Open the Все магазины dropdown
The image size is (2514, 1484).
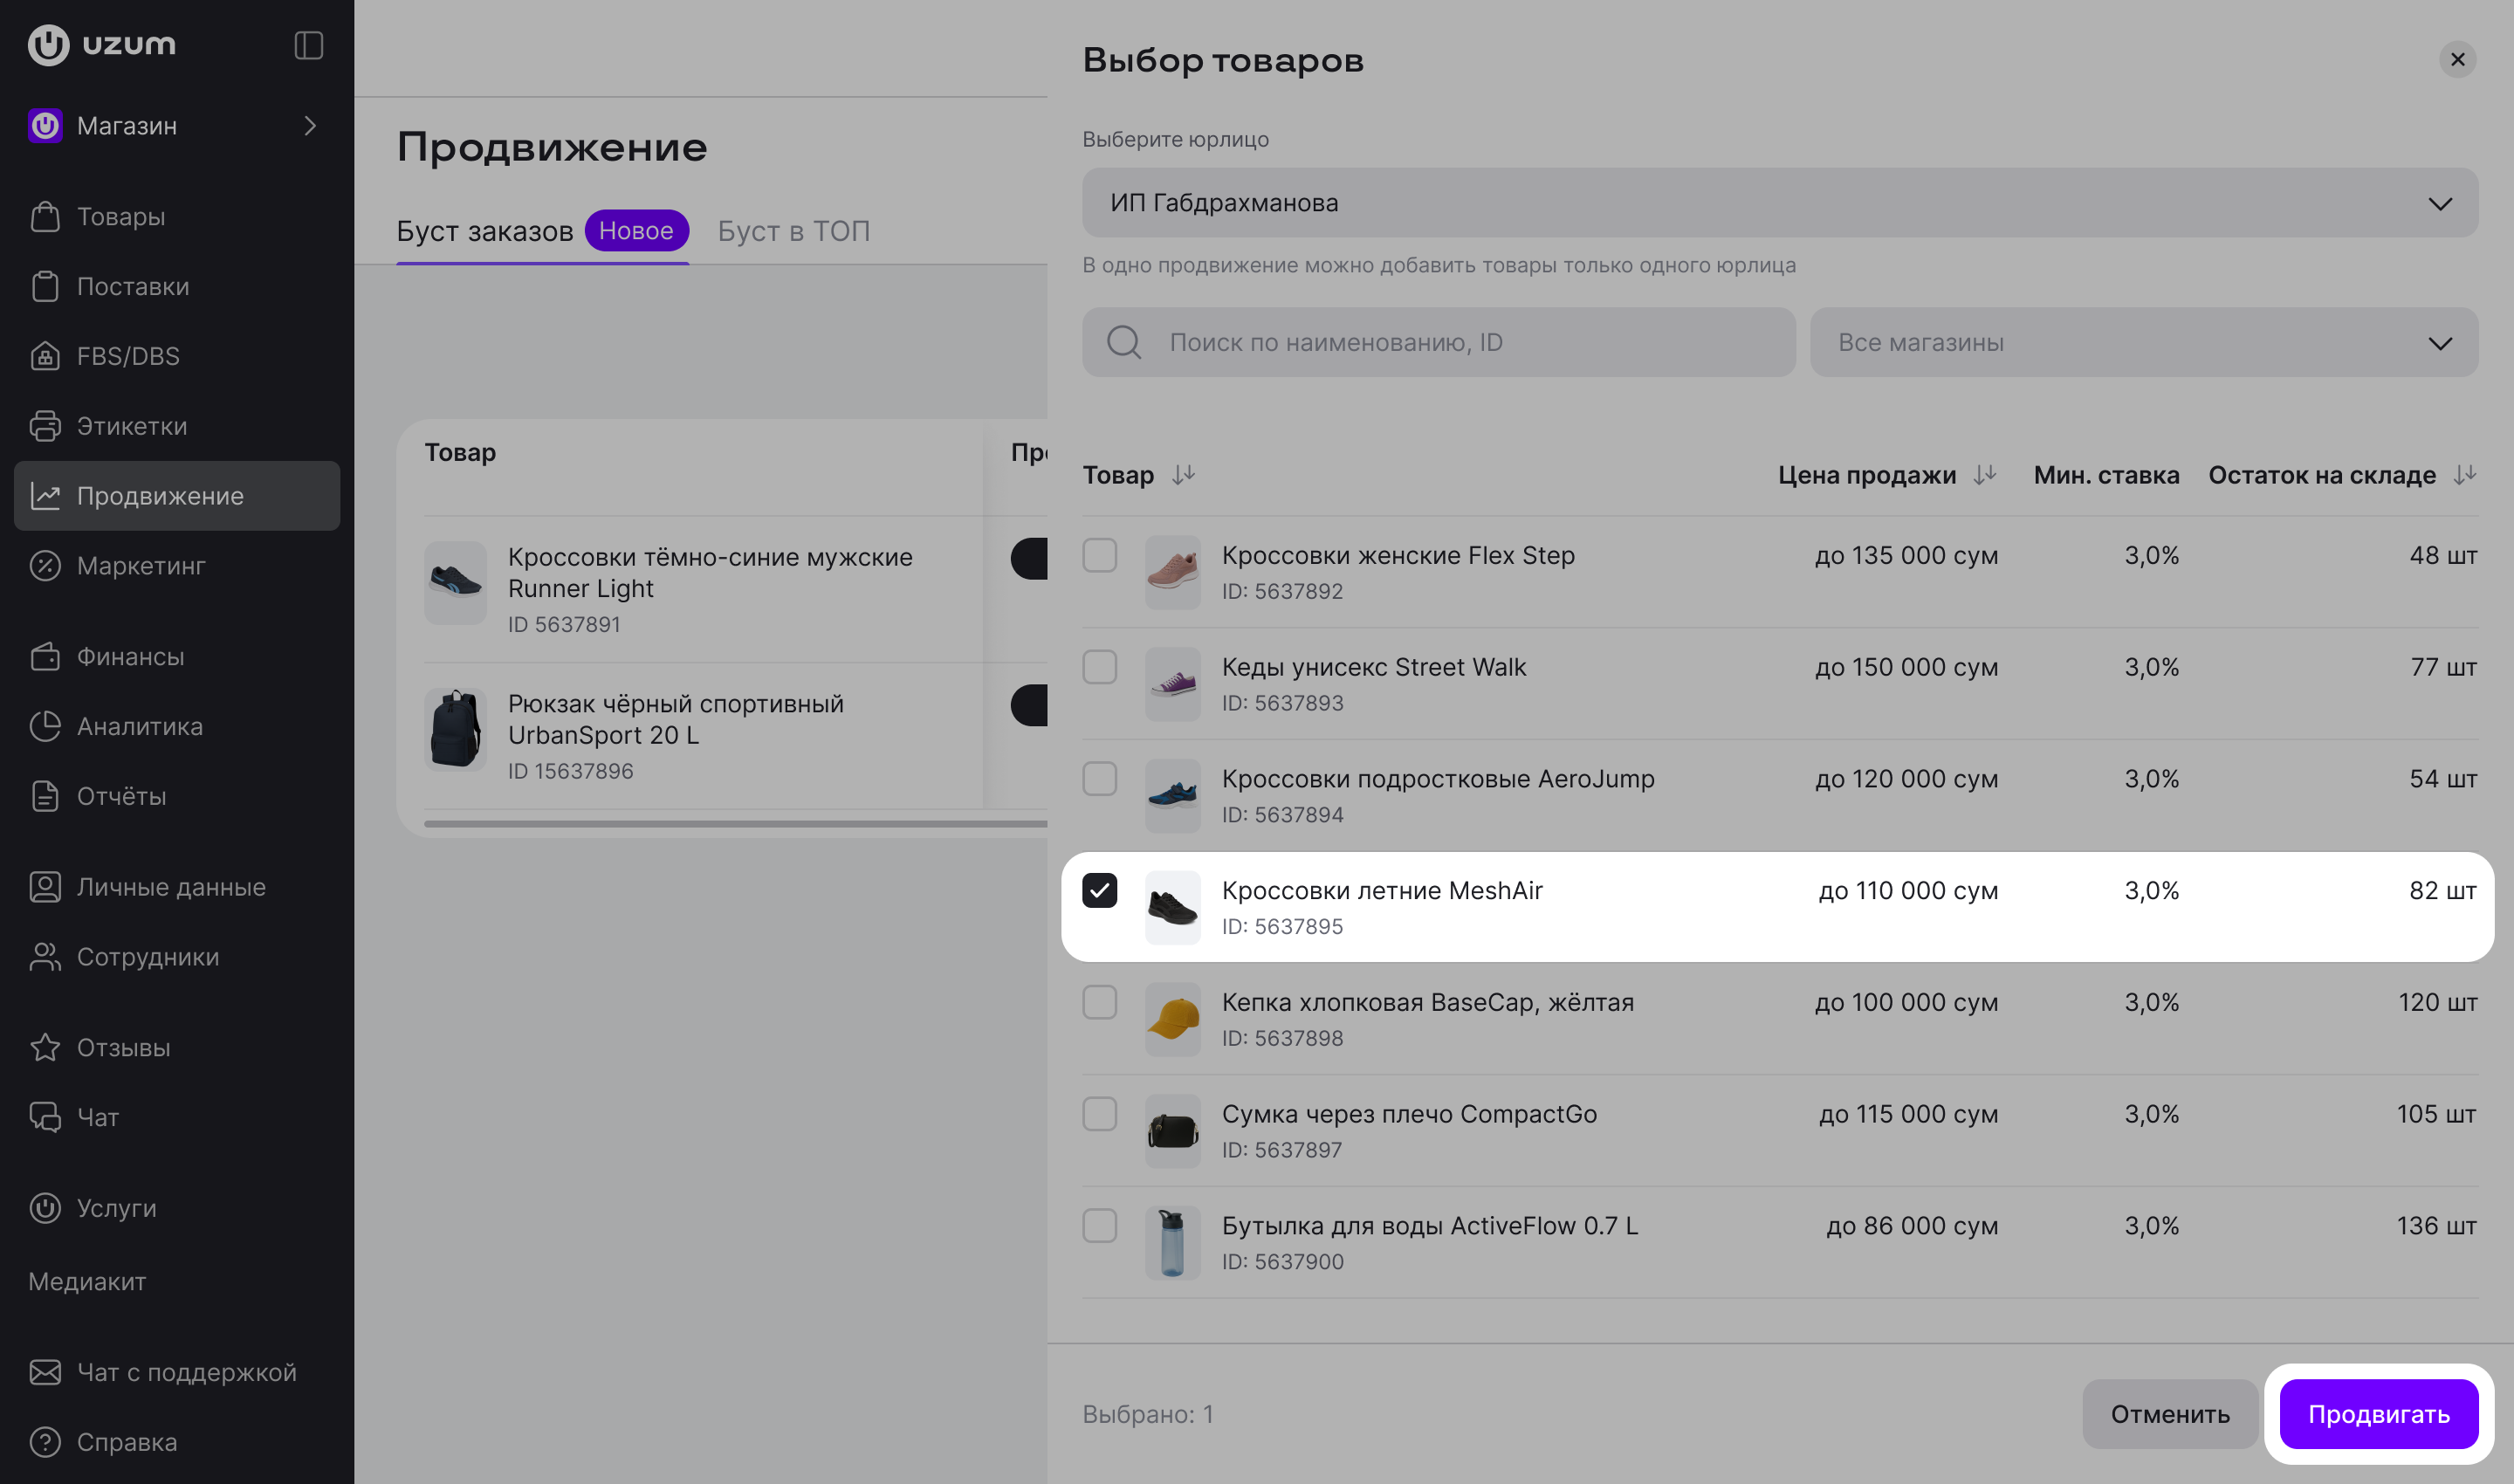[2143, 343]
